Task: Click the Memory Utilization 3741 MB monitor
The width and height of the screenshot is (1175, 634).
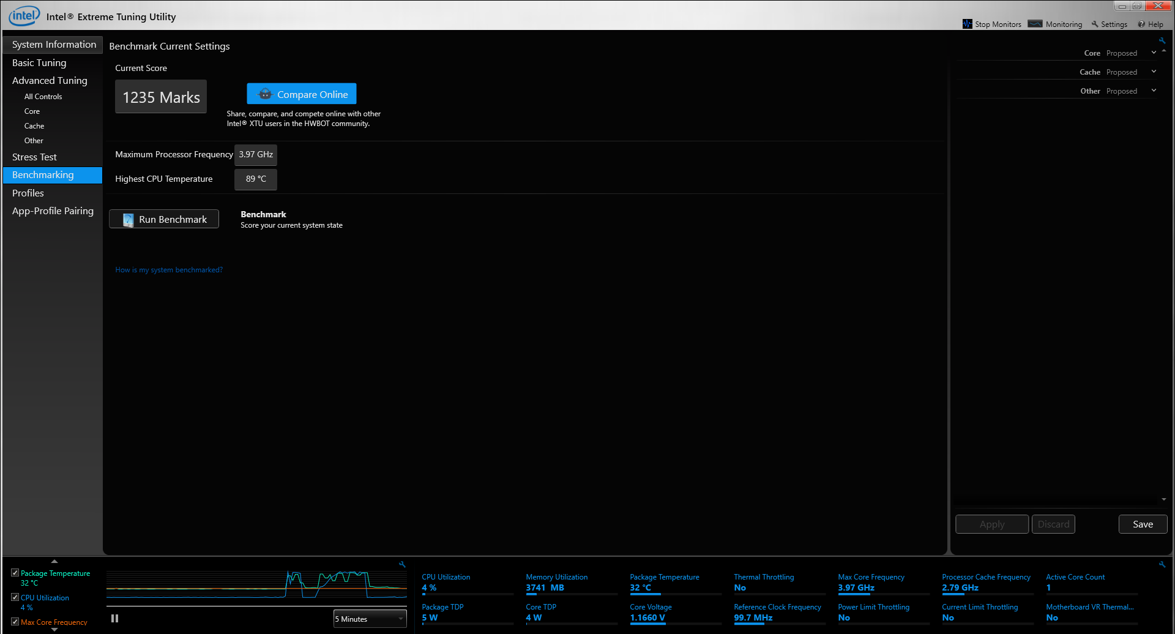Action: click(572, 584)
